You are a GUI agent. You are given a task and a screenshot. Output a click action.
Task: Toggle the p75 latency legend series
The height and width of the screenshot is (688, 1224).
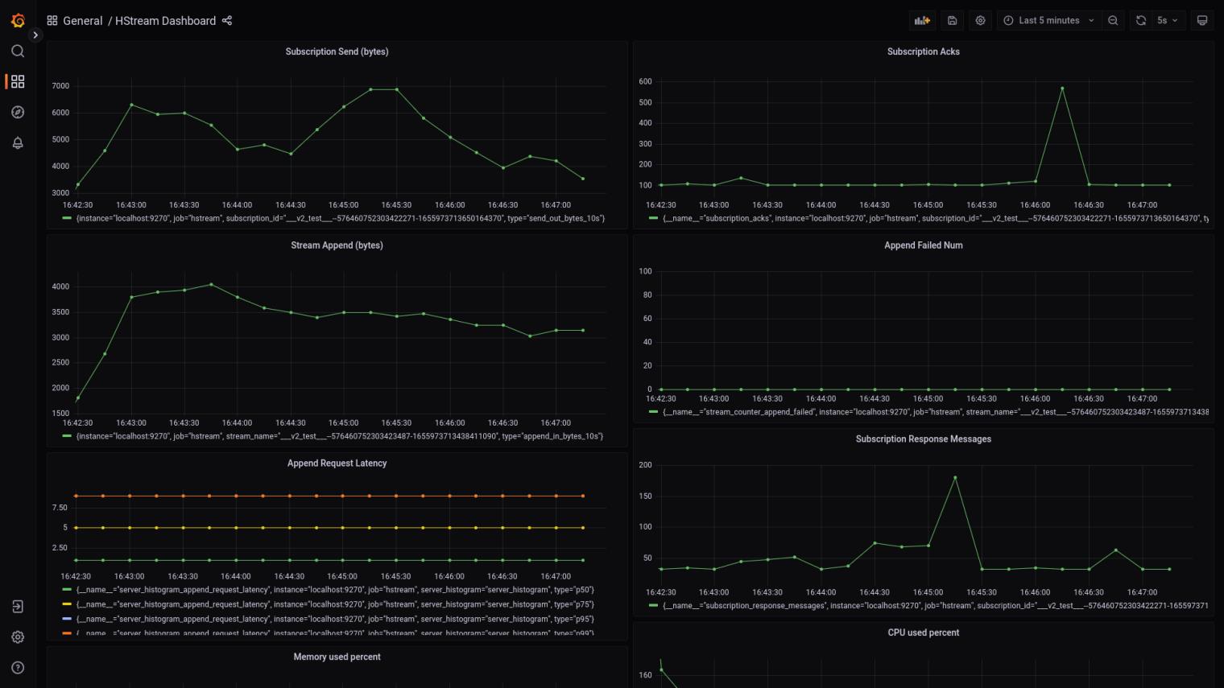[x=335, y=605]
